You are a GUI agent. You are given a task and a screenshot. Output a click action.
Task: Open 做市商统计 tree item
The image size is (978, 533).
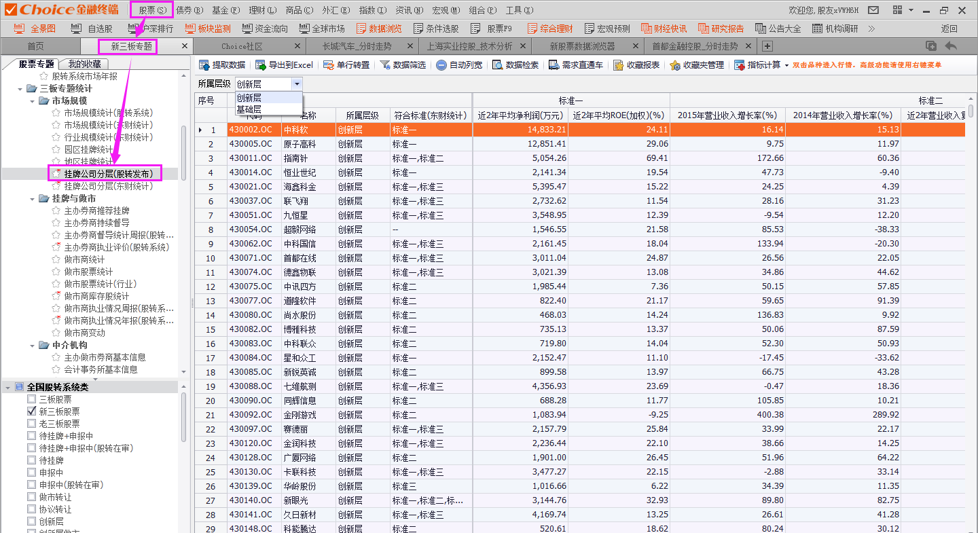[84, 259]
